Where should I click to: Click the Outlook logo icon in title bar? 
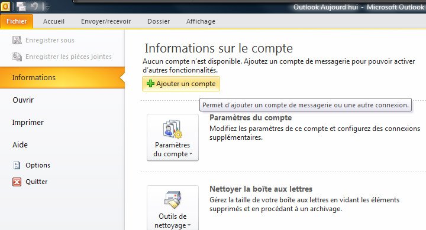click(x=5, y=6)
